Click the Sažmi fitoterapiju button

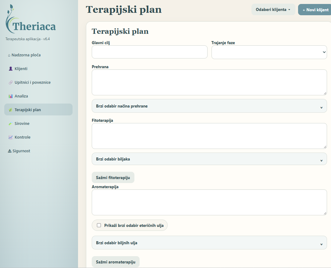113,178
